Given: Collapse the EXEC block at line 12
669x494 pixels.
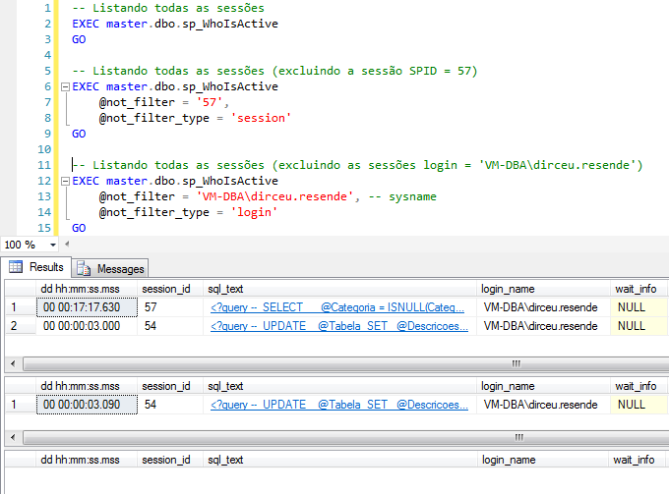Looking at the screenshot, I should 65,182.
